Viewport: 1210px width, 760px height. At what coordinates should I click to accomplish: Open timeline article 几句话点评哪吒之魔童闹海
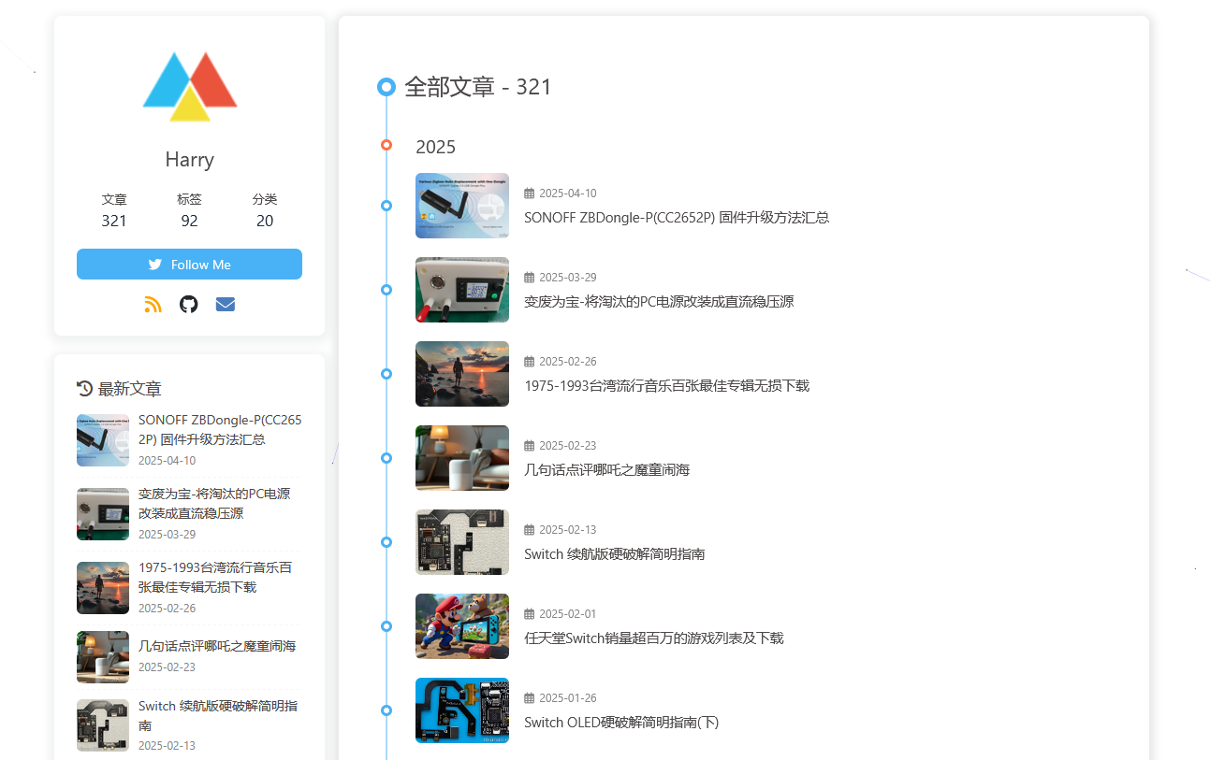click(607, 470)
